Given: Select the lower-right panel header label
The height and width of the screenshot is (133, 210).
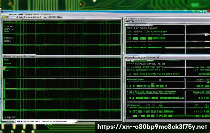Looking at the screenshot, I should tap(134, 57).
